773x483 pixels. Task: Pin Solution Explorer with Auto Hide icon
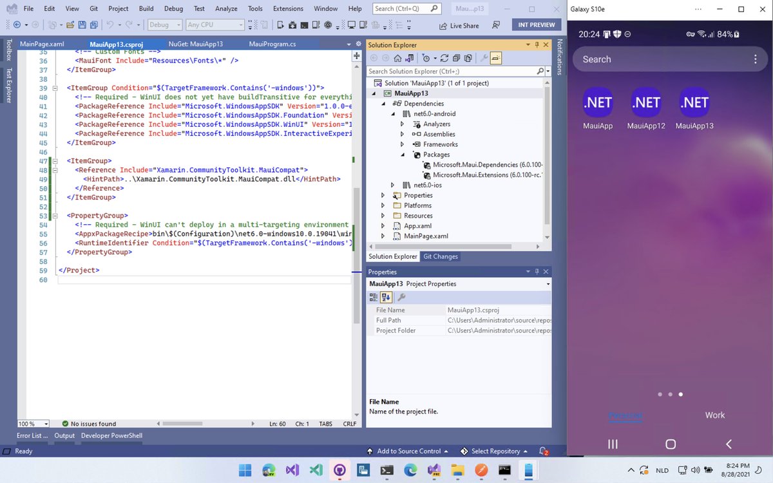click(x=537, y=45)
